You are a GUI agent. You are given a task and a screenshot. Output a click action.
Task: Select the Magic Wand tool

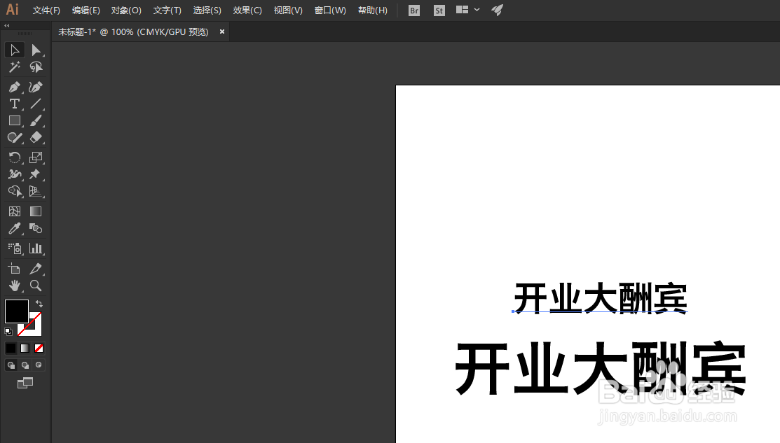point(14,67)
